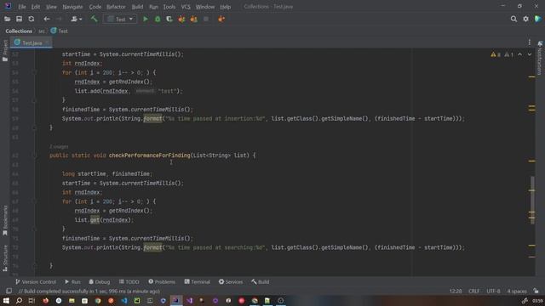Screen dimensions: 545x306
Task: Click the last orange icon on the toolbar
Action: [x=221, y=19]
